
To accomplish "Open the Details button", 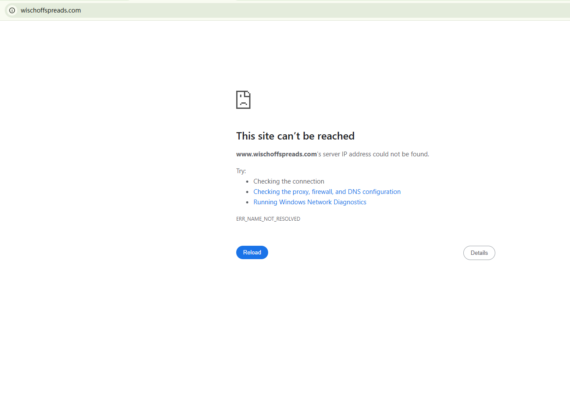I will [x=479, y=253].
